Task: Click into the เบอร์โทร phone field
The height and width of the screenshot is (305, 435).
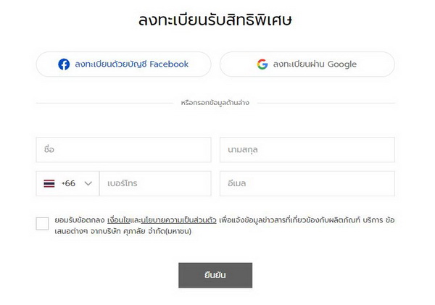Action: [x=155, y=183]
